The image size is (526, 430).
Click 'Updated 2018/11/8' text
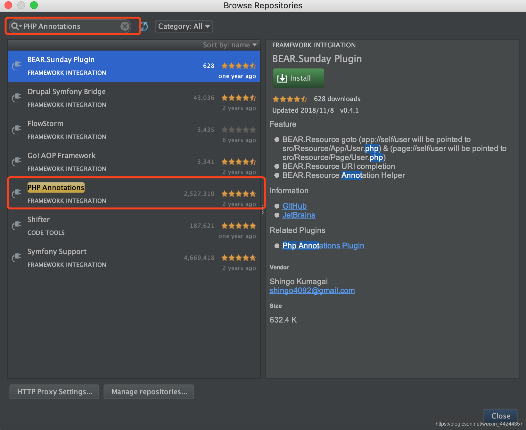tap(303, 110)
